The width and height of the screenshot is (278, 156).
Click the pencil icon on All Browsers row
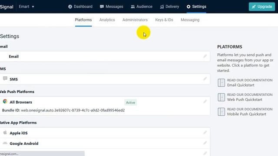[205, 101]
